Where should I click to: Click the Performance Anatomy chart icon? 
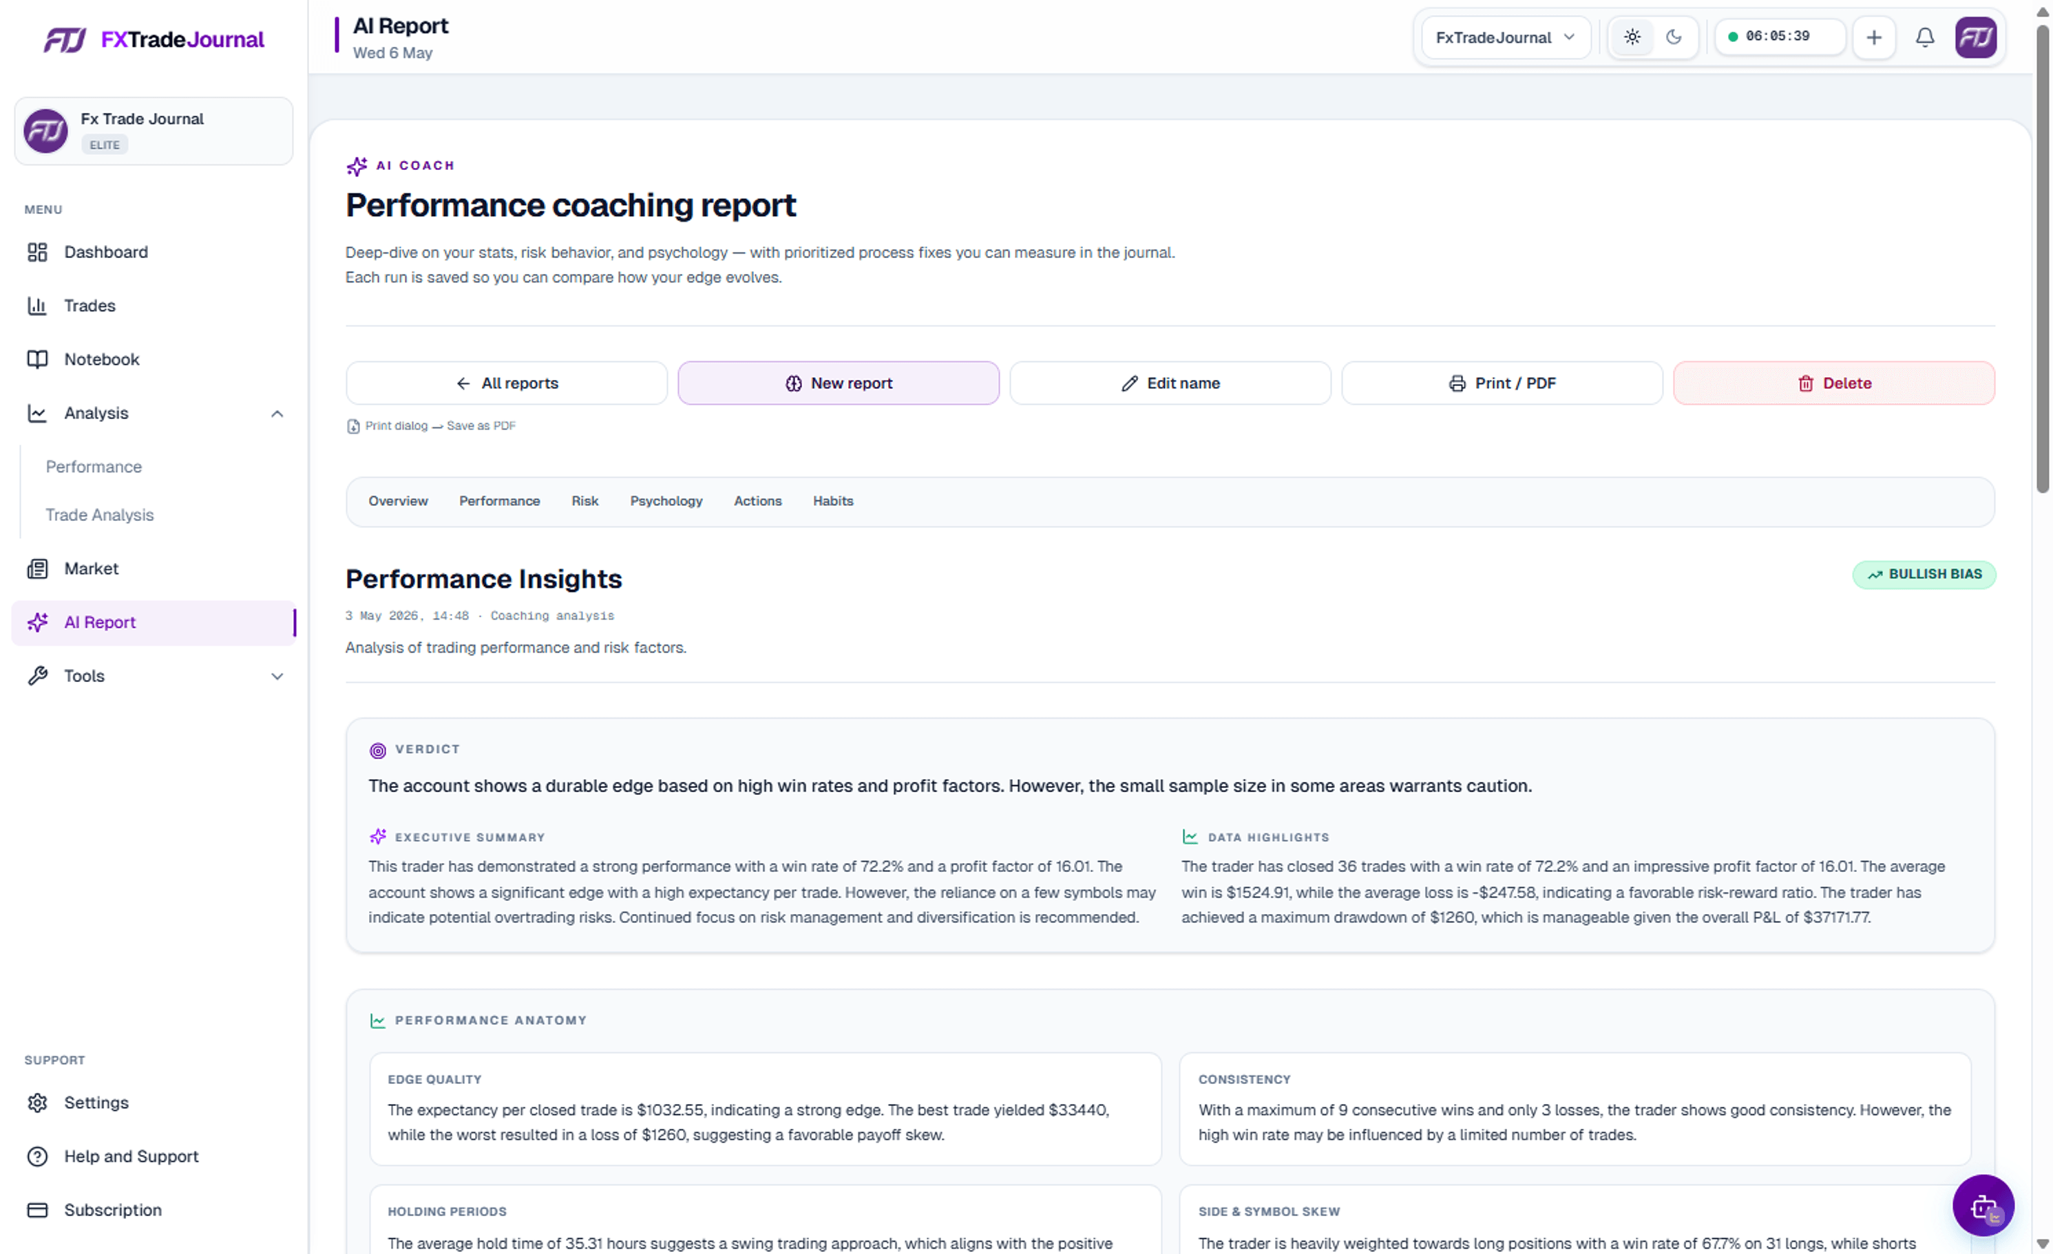pyautogui.click(x=377, y=1021)
